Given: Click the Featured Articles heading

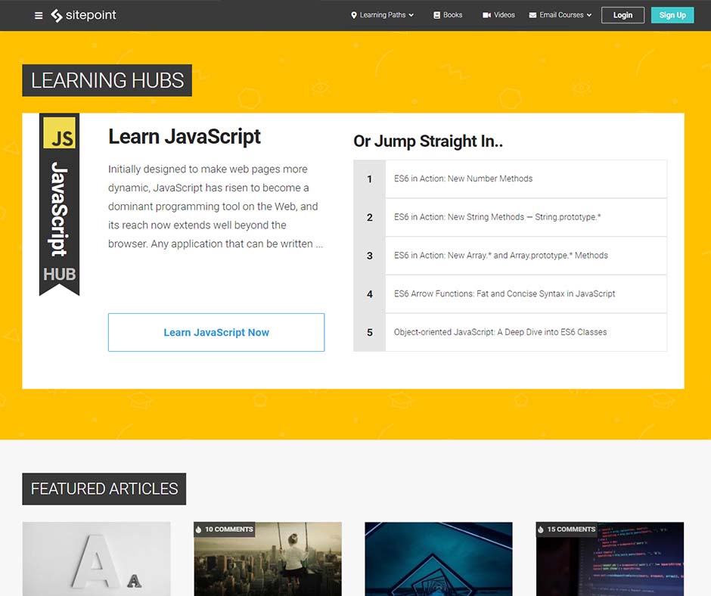Looking at the screenshot, I should tap(104, 489).
